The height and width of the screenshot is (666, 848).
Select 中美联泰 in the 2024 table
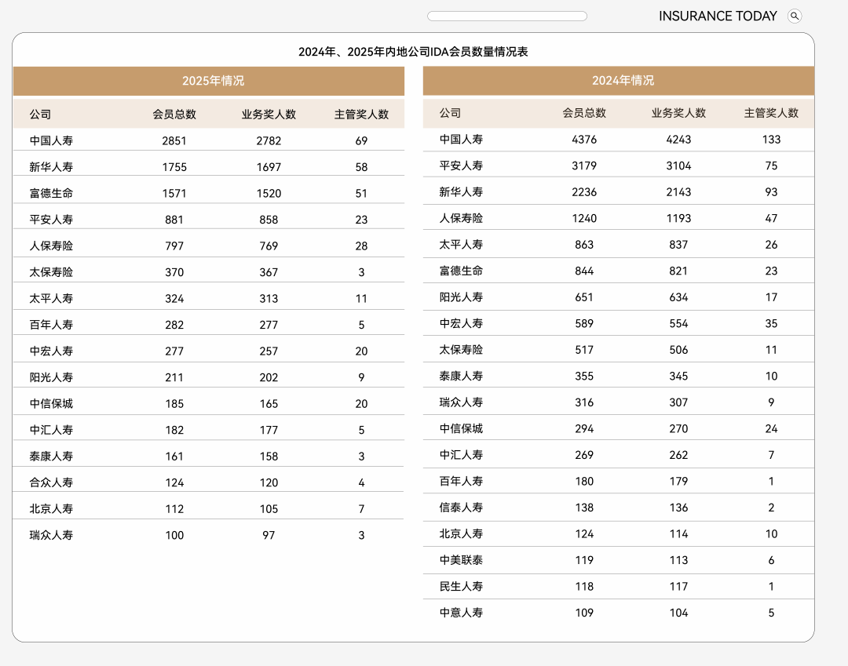pyautogui.click(x=462, y=560)
